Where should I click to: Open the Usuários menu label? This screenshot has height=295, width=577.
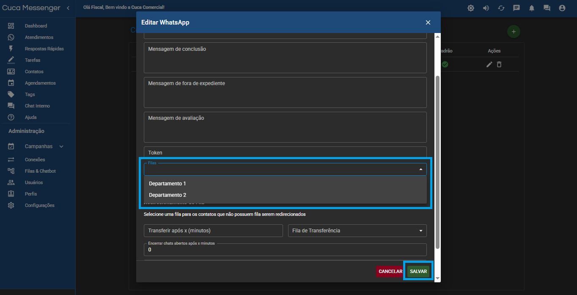pyautogui.click(x=34, y=182)
